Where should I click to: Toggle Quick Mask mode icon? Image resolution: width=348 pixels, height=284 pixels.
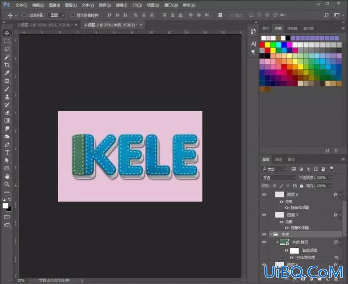pyautogui.click(x=7, y=217)
